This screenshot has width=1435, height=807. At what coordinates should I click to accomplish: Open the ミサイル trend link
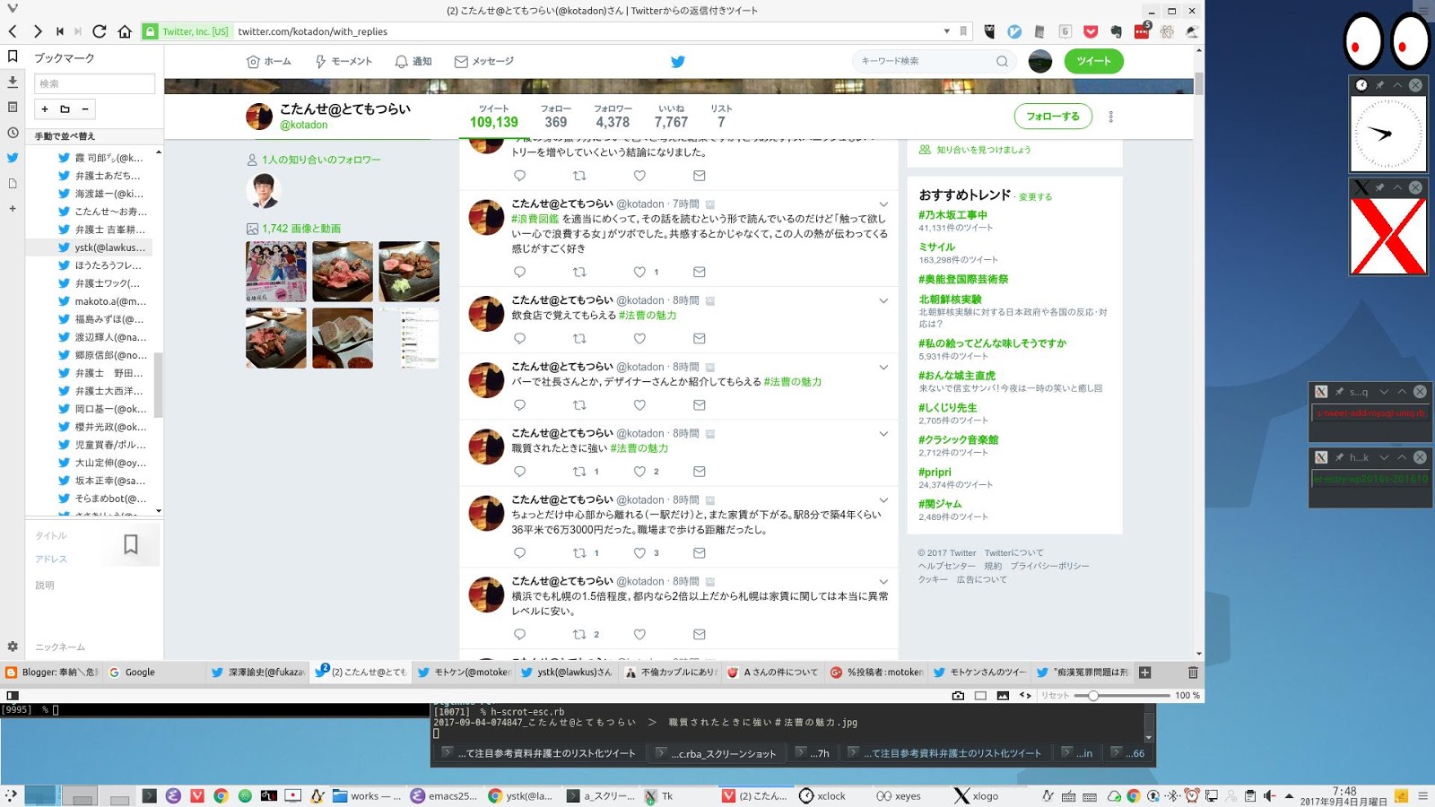tap(936, 247)
